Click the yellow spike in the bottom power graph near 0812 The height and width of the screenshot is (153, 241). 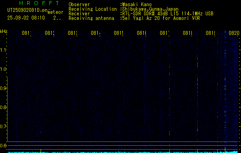41,151
